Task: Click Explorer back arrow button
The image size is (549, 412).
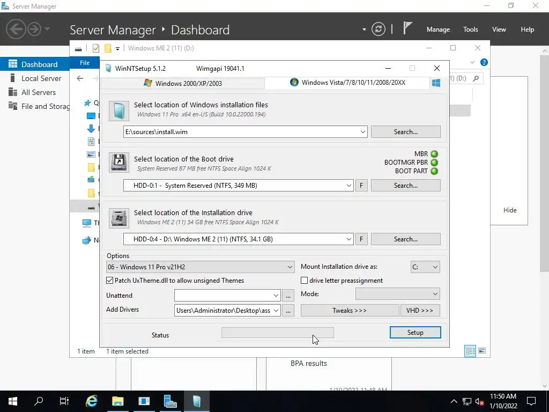Action: (80, 78)
